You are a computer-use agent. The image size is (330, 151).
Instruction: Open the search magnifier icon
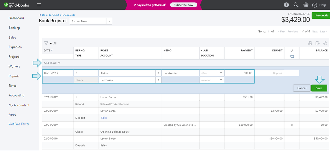click(296, 5)
